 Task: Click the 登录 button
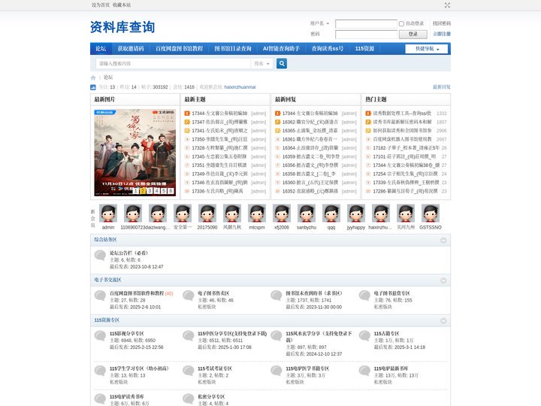413,34
